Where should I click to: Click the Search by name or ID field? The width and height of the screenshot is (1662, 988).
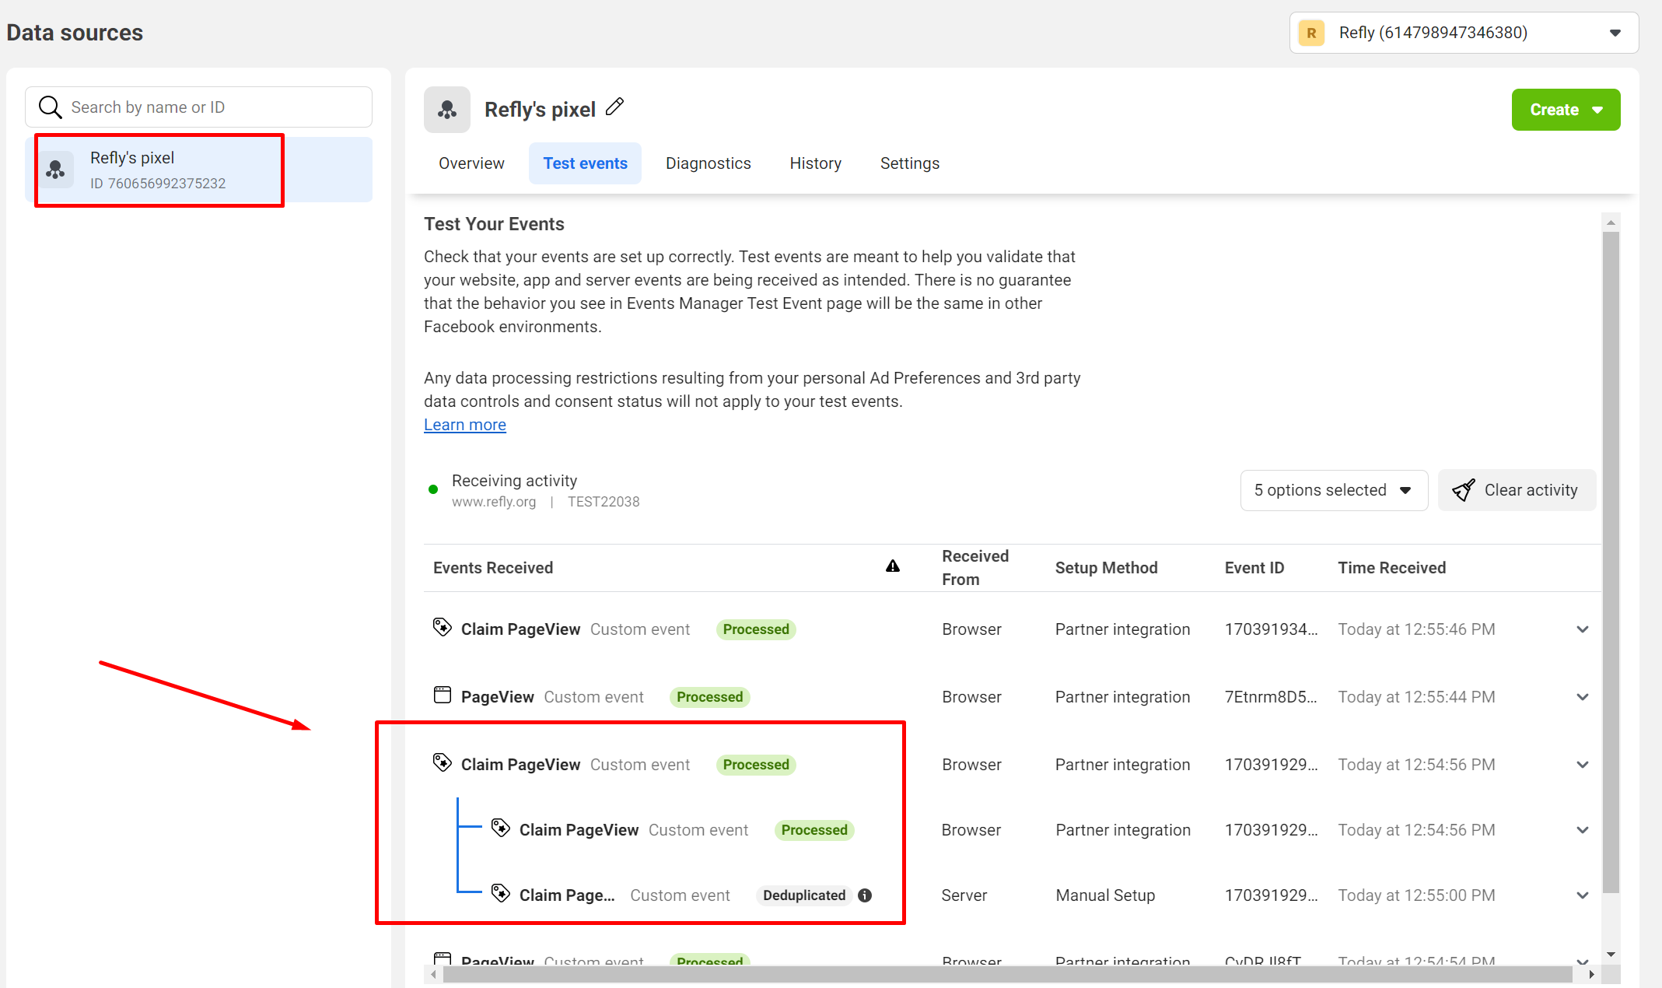(198, 107)
